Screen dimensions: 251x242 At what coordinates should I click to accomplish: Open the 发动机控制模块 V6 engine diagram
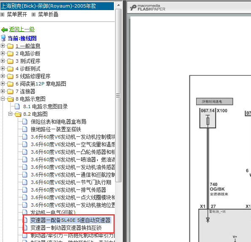click(x=73, y=137)
